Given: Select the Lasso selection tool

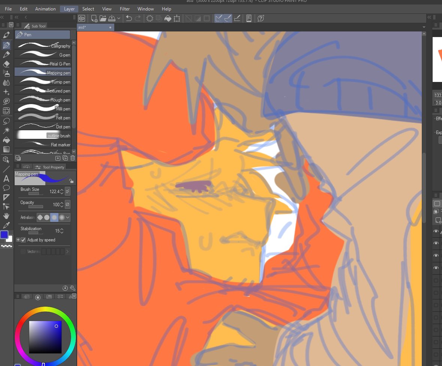Looking at the screenshot, I should [x=6, y=121].
